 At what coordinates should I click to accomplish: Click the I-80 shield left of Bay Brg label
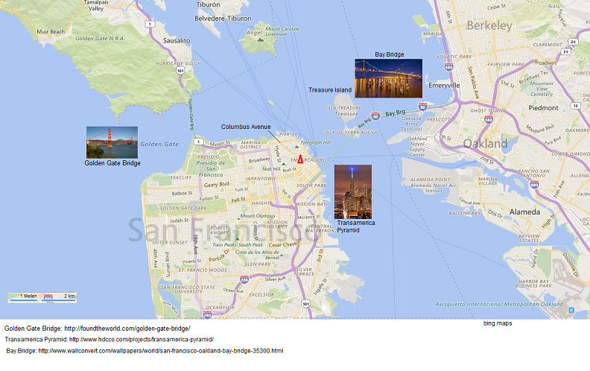pyautogui.click(x=375, y=115)
